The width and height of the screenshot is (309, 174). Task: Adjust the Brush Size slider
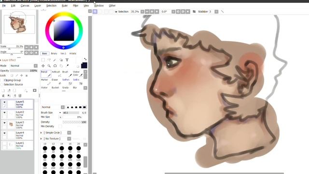(71, 113)
